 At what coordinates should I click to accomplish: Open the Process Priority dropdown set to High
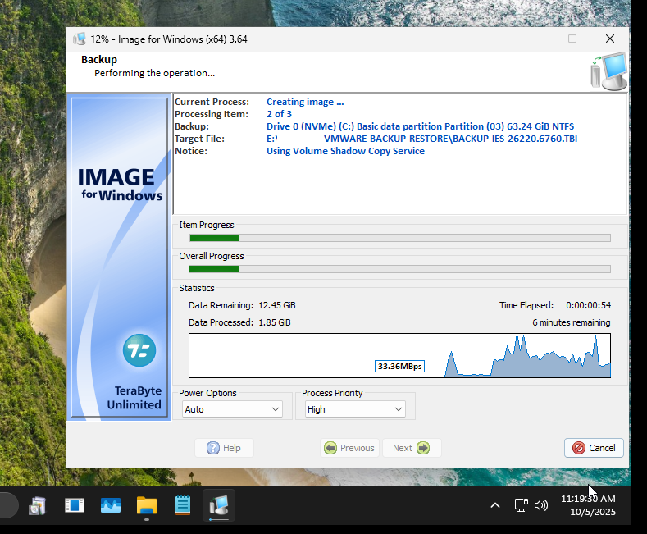click(355, 409)
